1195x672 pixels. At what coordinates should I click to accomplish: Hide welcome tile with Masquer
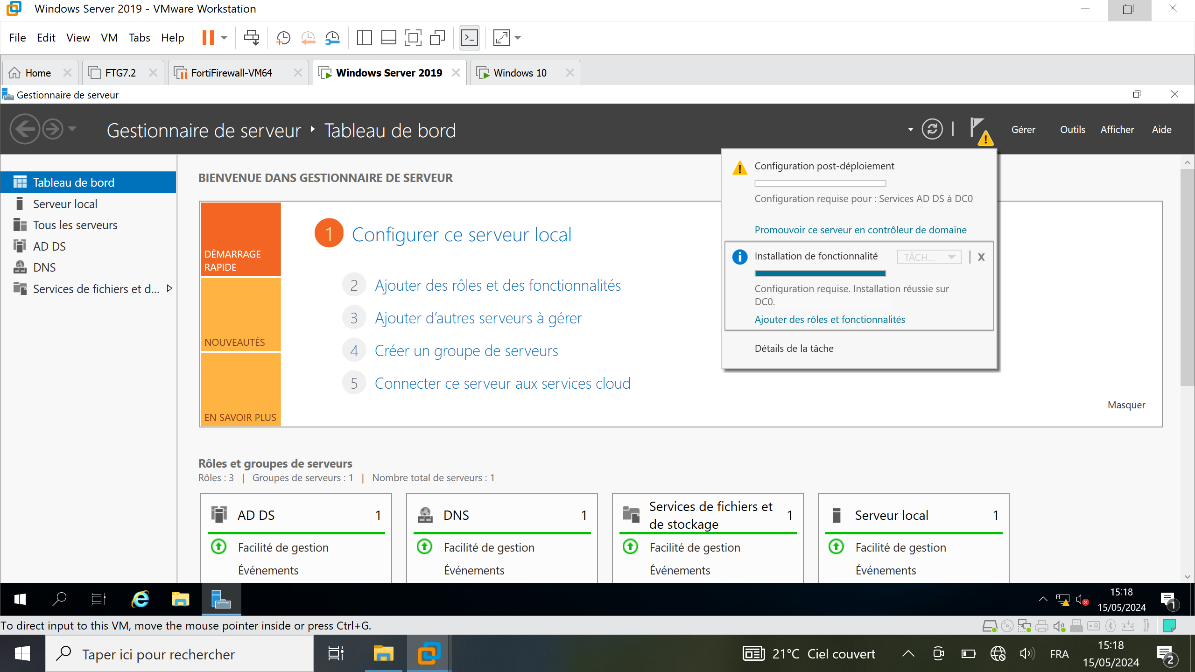tap(1126, 405)
